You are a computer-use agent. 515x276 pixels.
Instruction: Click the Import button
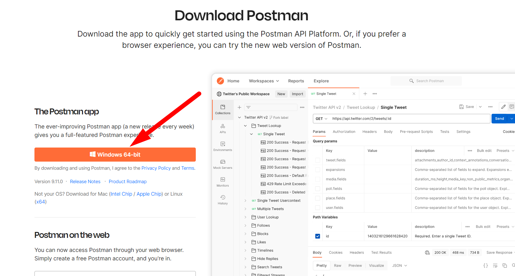pos(297,94)
